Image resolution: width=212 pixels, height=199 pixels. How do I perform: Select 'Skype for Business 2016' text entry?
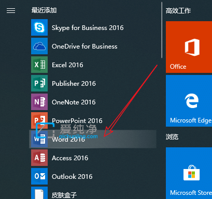click(x=88, y=28)
